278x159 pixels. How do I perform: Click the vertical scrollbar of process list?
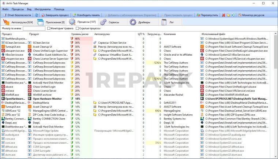(275, 92)
